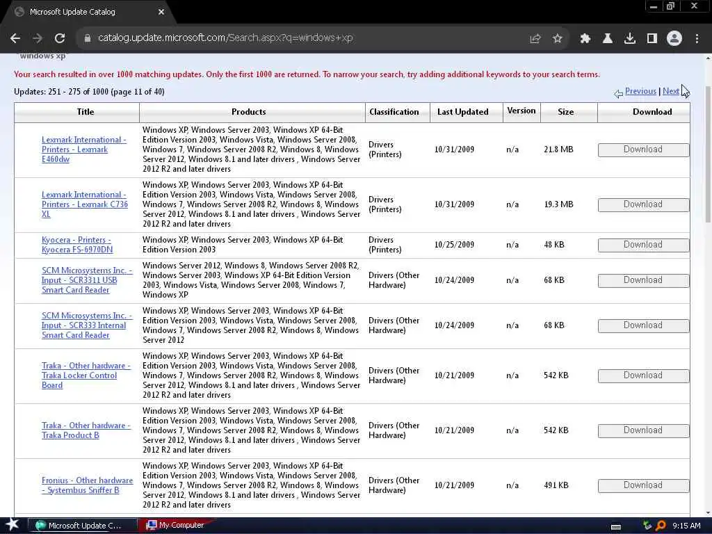The height and width of the screenshot is (534, 712).
Task: Open Fronius Systembus Sniffer B link
Action: coord(87,485)
